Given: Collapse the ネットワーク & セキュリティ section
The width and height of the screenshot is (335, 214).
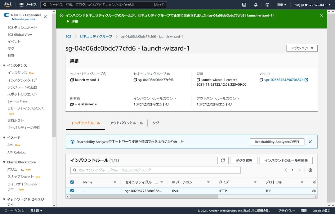Looking at the screenshot, I should 4,199.
